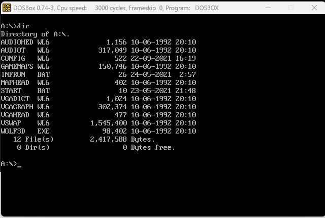Click the VSWAP file size 1,545,400

click(109, 123)
